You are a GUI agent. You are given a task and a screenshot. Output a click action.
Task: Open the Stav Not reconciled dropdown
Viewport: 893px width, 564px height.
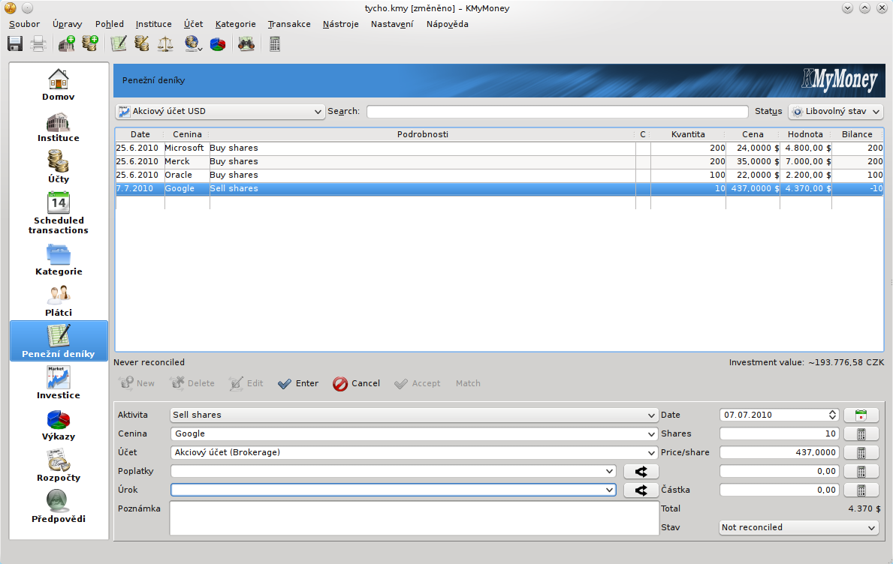798,528
